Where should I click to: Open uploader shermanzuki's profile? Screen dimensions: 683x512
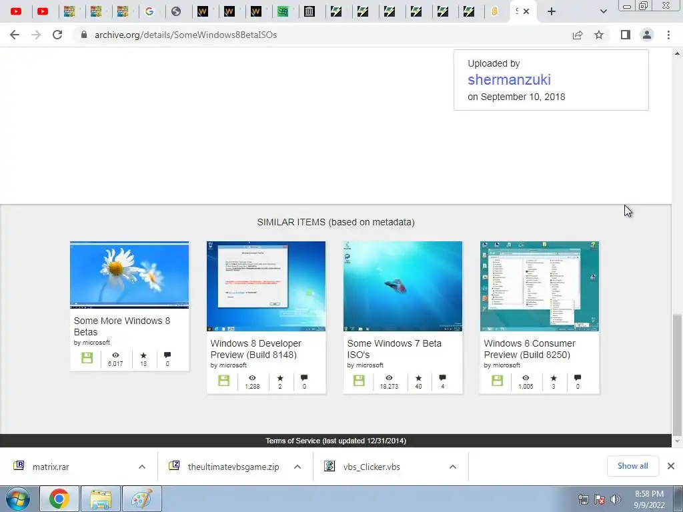click(509, 80)
